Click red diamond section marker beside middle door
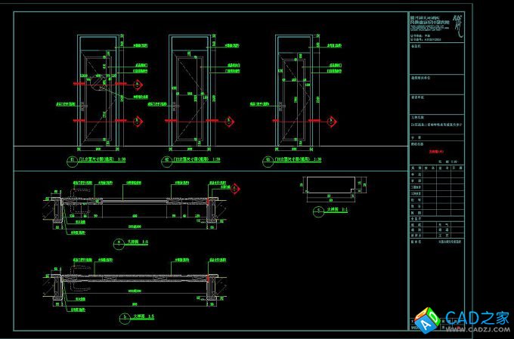Screen dimensions: 514x339 [x=232, y=119]
